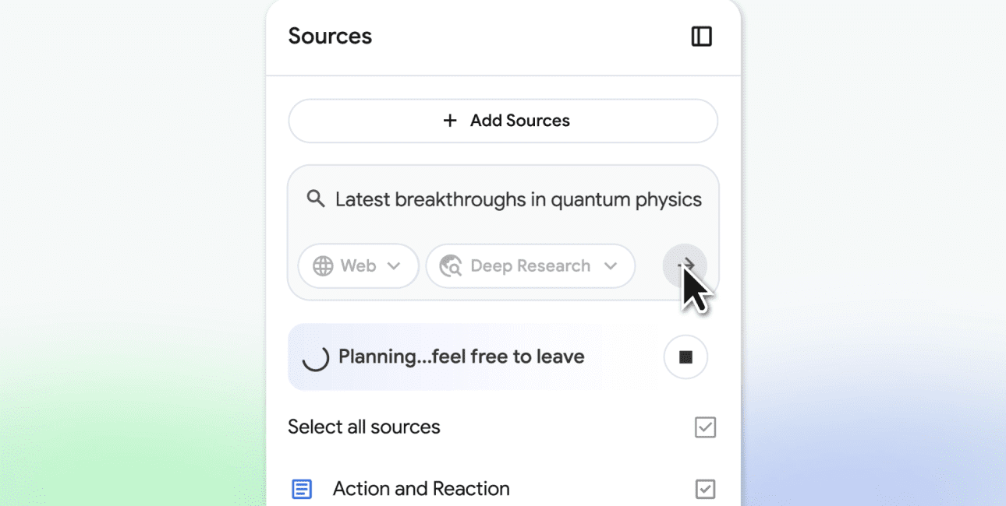Open the Action and Reaction source title
The width and height of the screenshot is (1006, 506).
tap(421, 489)
